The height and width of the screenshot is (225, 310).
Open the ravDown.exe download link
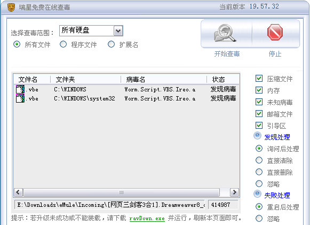[x=147, y=219]
